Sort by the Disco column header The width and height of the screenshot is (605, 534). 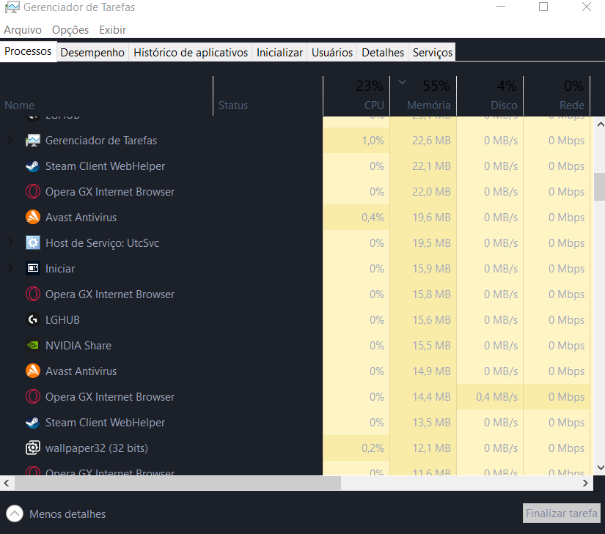490,96
